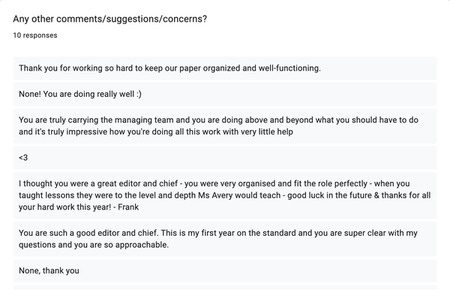Click the partially visible response card at bottom
The image size is (450, 302).
point(225,288)
